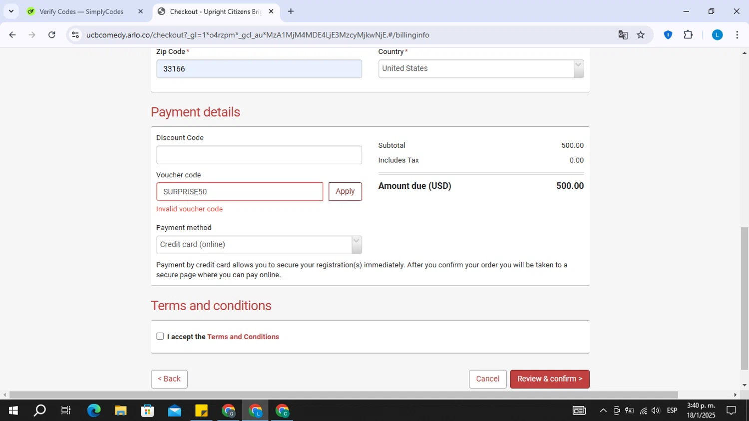Open the taskbar clock showing 3:40 p. m.
Image resolution: width=749 pixels, height=421 pixels.
[x=701, y=411]
